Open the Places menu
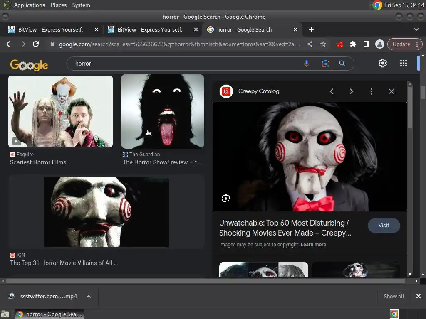 coord(58,5)
